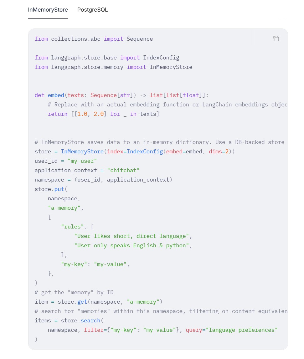Image resolution: width=304 pixels, height=359 pixels.
Task: Click the comment get the "memory" by ID
Action: [74, 292]
